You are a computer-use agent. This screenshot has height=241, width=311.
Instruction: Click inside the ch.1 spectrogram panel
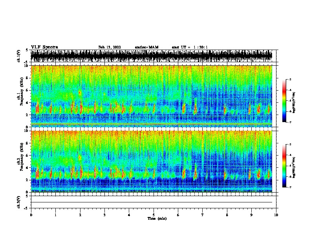coord(152,96)
